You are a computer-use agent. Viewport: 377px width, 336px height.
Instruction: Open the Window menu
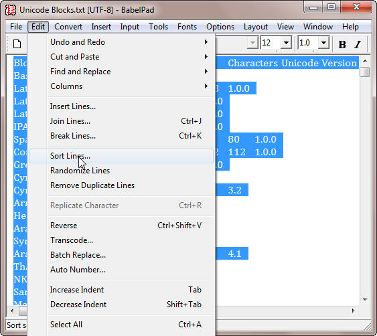coord(318,27)
